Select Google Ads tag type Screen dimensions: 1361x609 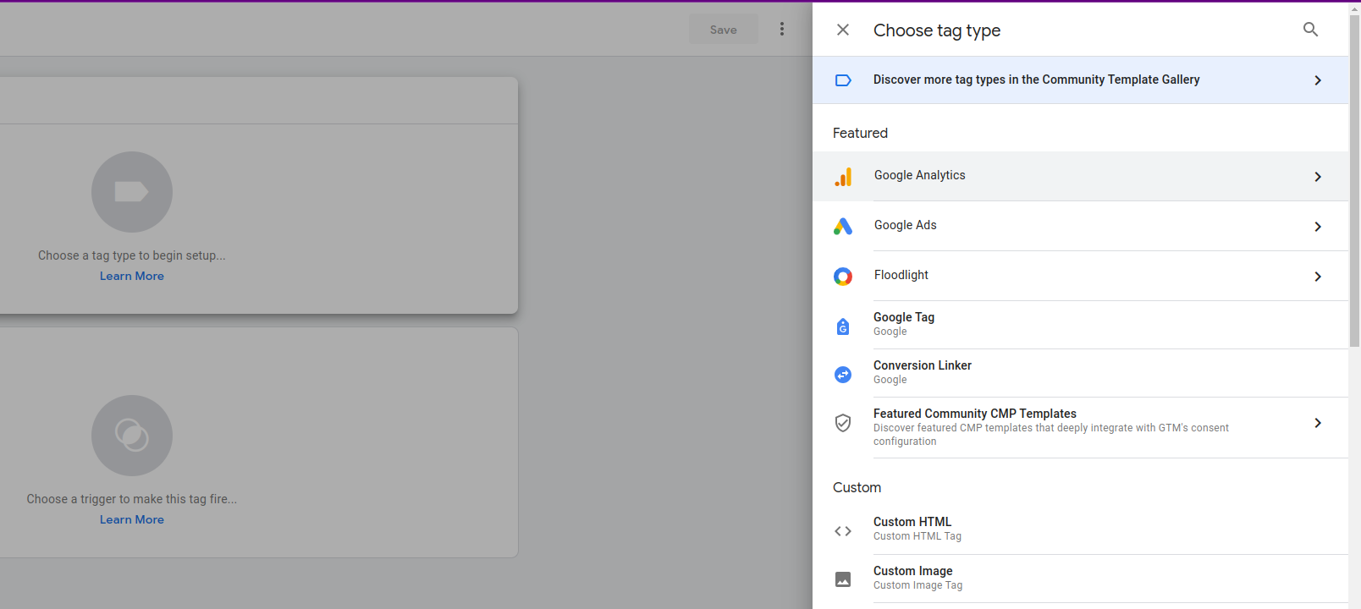1080,226
